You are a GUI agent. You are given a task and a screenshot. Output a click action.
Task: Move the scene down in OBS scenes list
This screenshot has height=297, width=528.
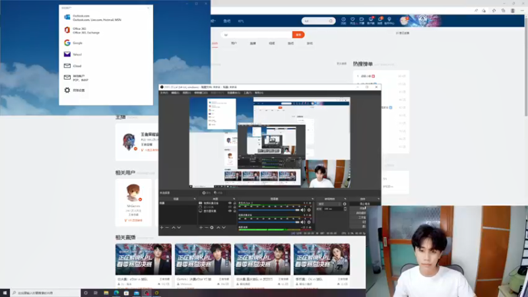pos(179,228)
